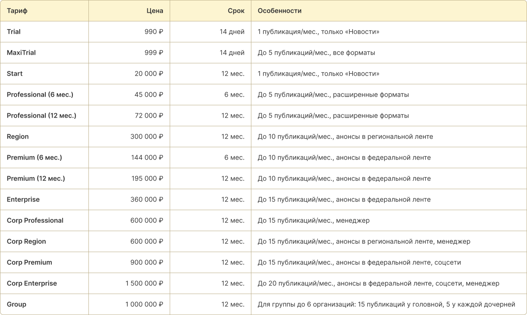Select the MaxiTrial tariff name cell
The height and width of the screenshot is (315, 527).
tap(21, 53)
